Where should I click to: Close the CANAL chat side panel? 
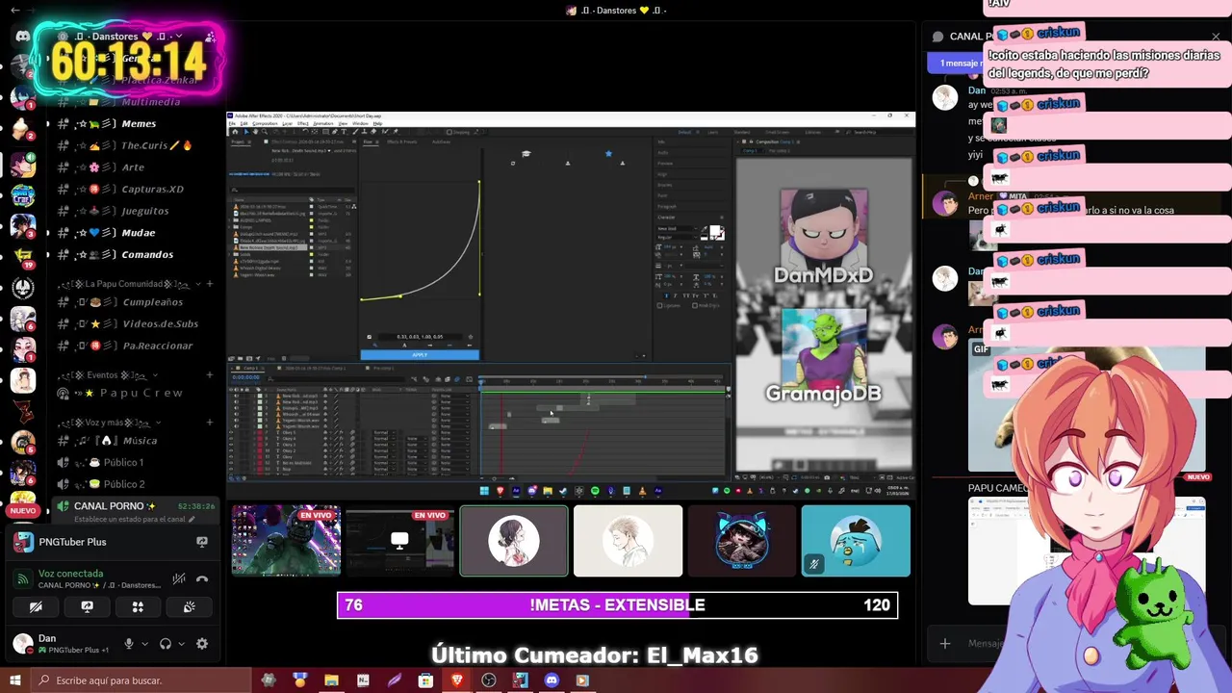pyautogui.click(x=1216, y=37)
